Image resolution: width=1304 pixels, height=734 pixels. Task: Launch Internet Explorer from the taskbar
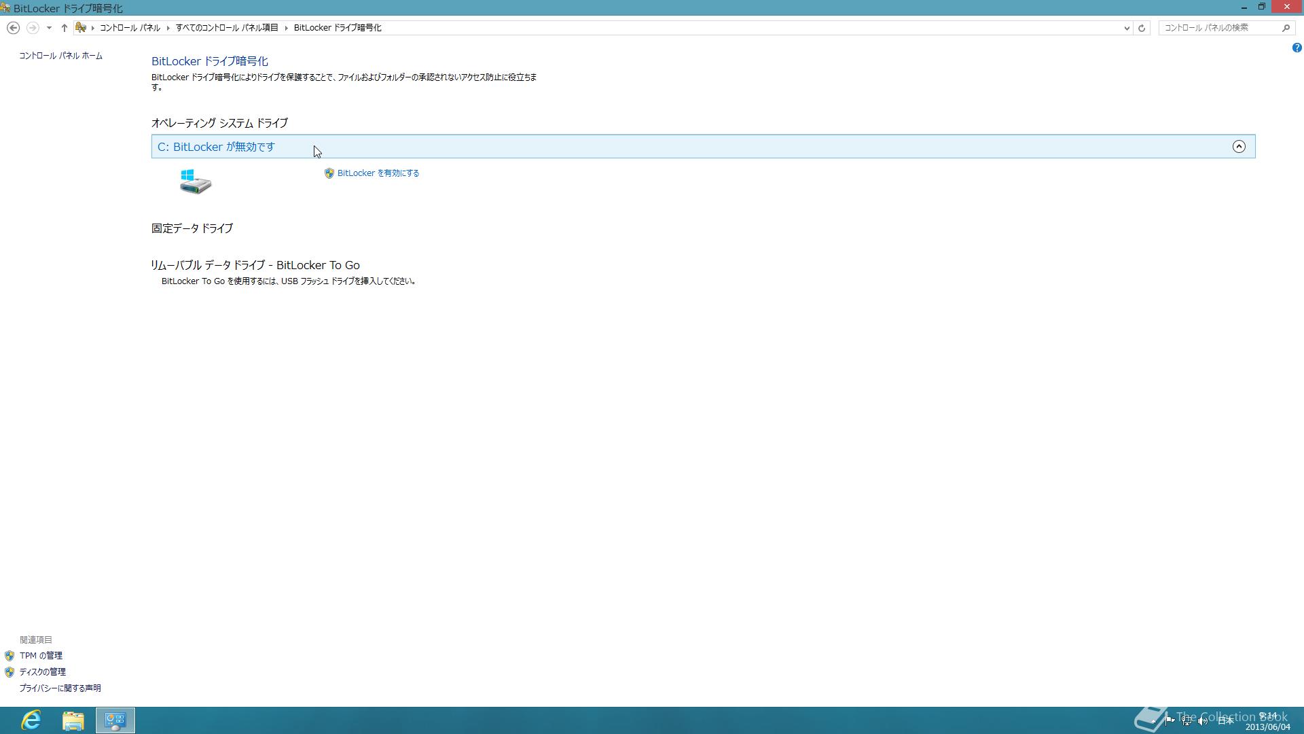(x=31, y=720)
